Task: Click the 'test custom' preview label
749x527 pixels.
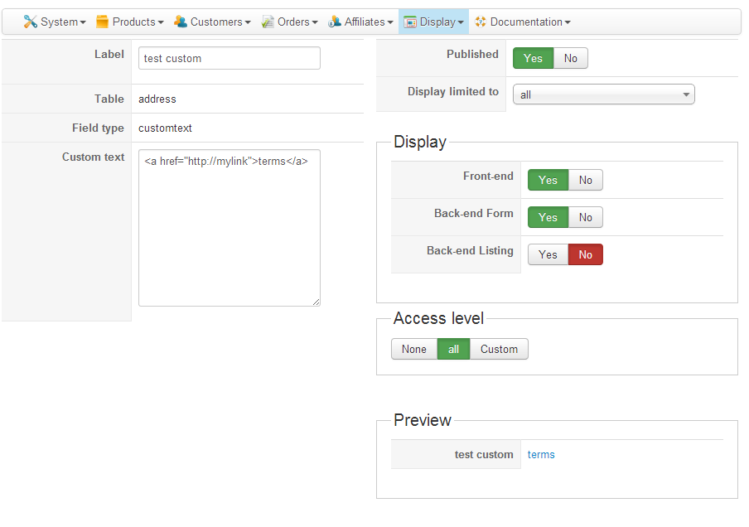Action: click(484, 454)
